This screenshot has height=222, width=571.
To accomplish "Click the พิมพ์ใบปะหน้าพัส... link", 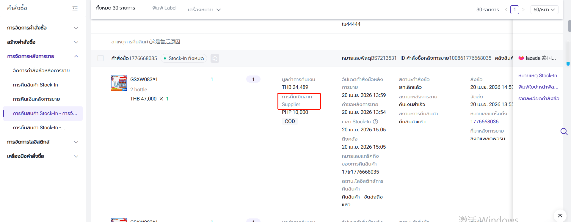I will tap(538, 87).
